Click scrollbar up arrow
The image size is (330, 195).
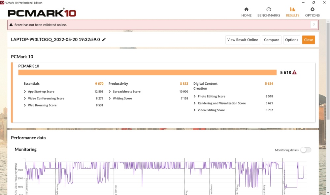click(x=328, y=21)
